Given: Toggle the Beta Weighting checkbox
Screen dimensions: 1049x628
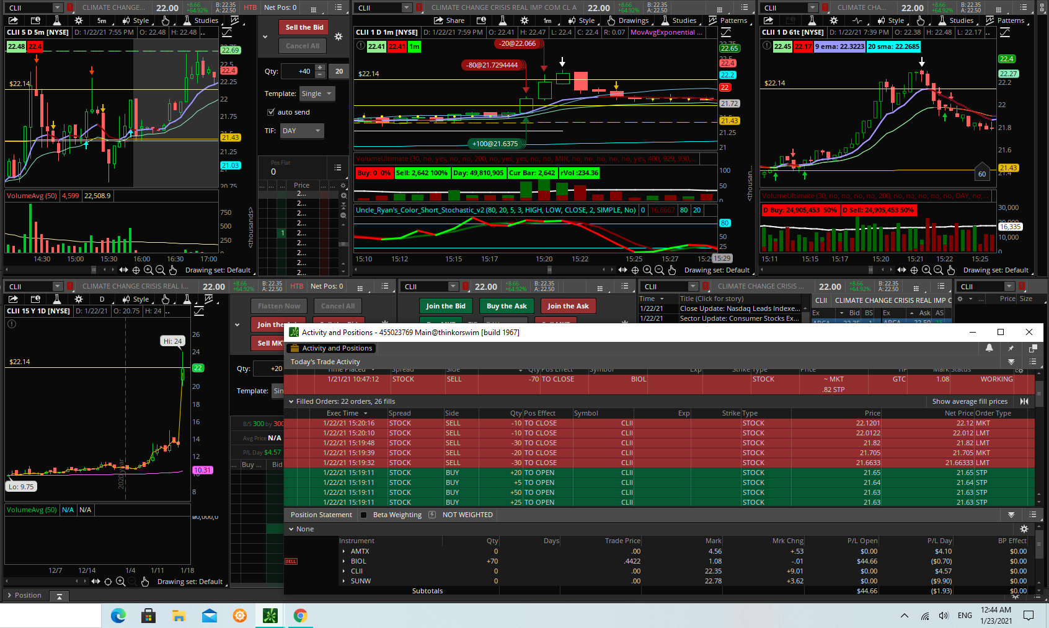Looking at the screenshot, I should 364,515.
